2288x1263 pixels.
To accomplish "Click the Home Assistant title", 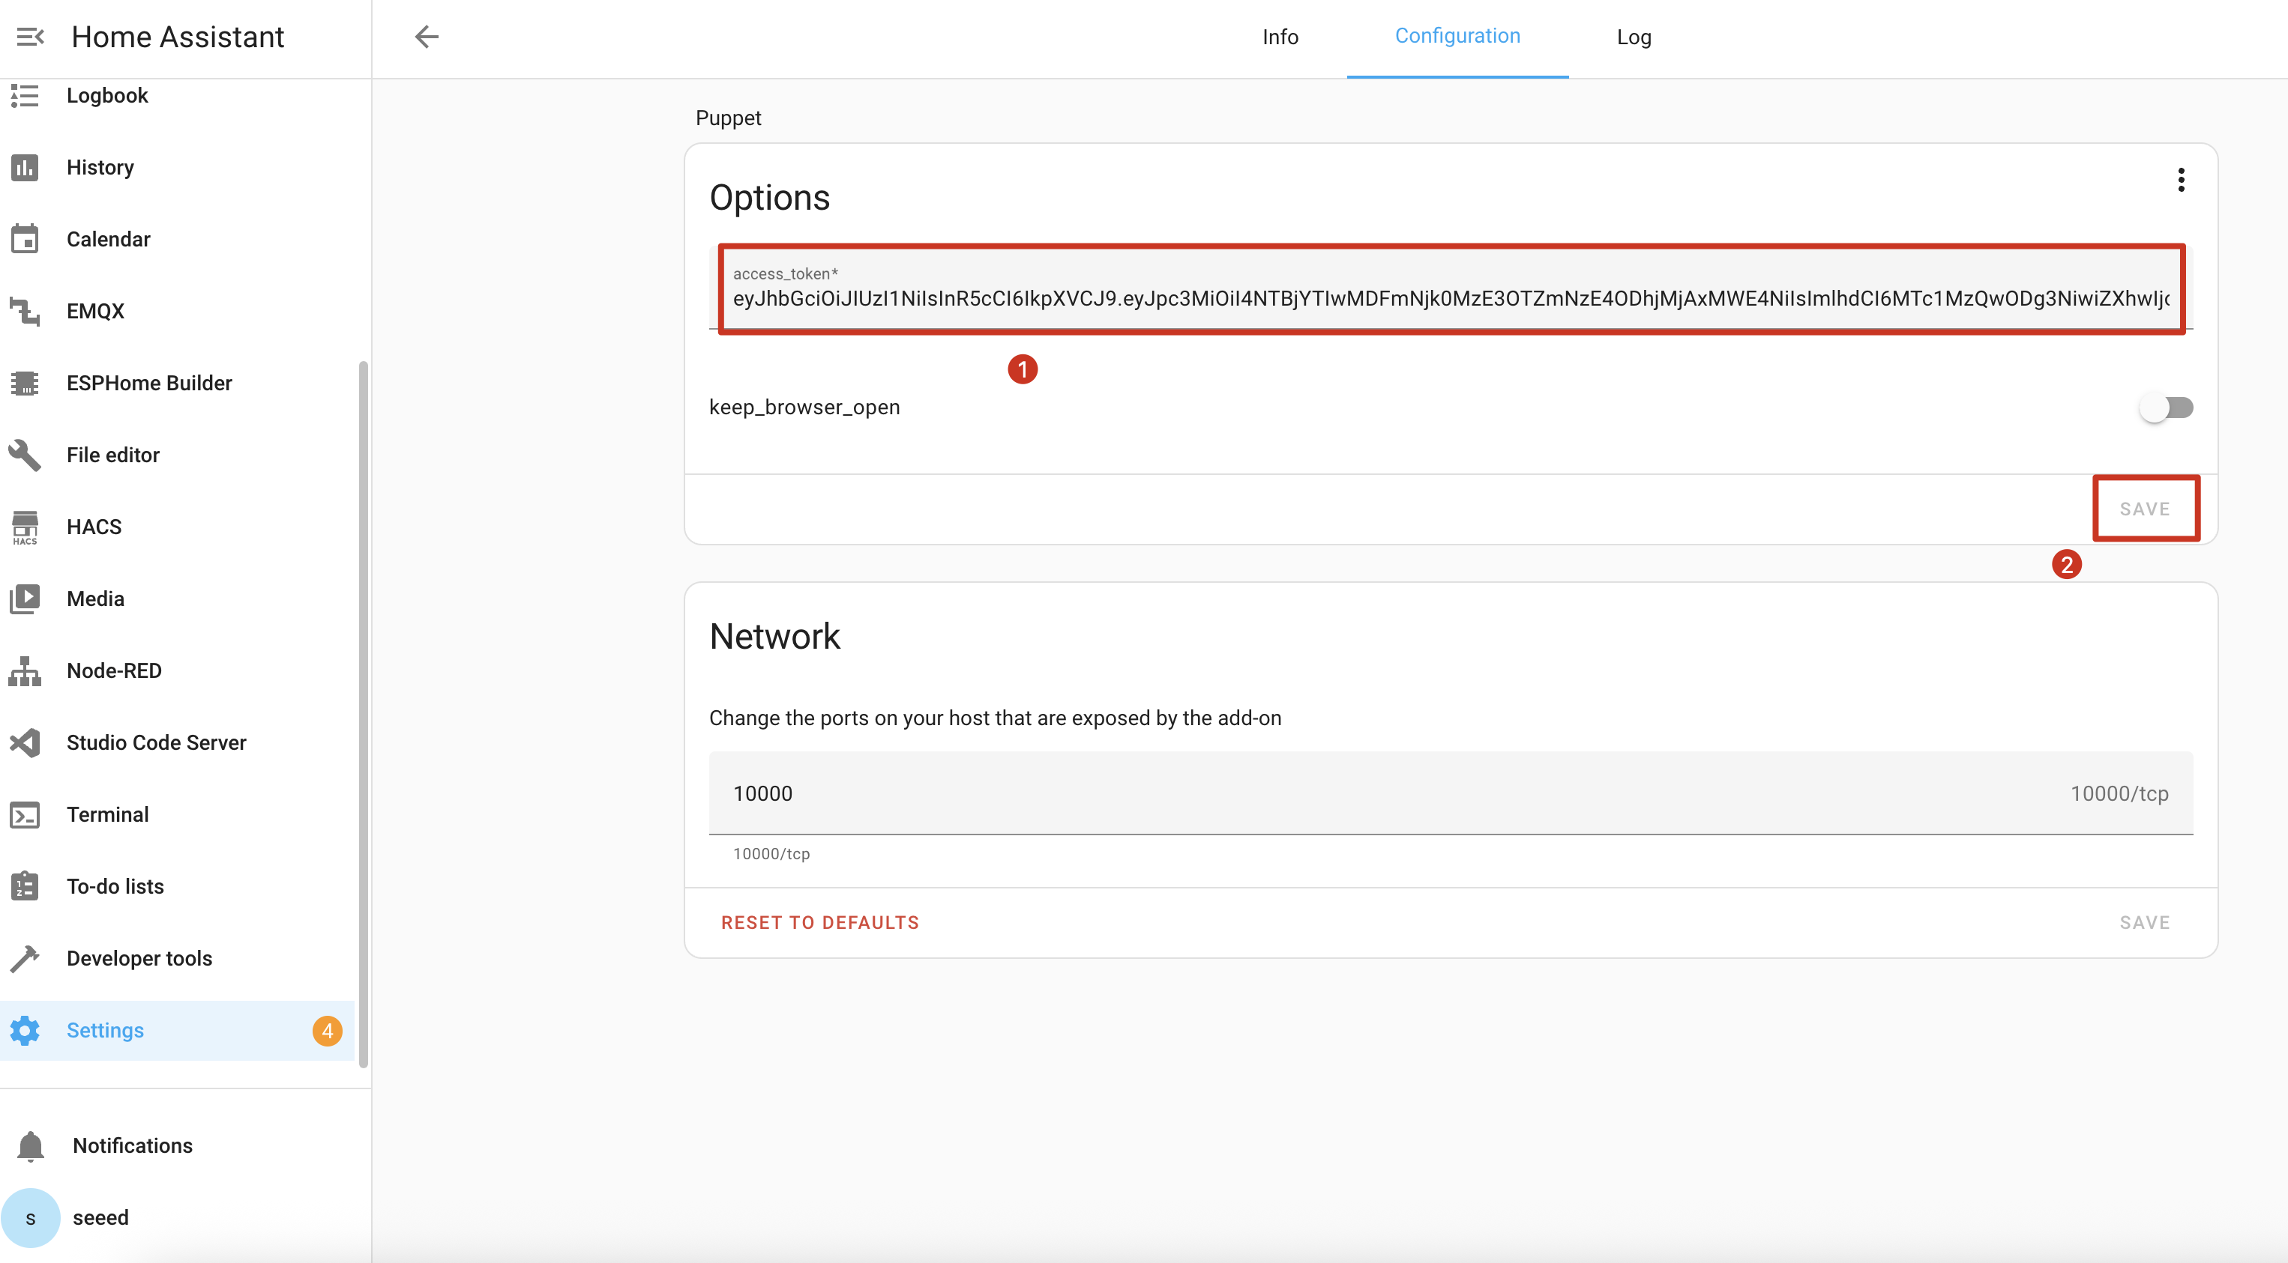I will pos(178,37).
